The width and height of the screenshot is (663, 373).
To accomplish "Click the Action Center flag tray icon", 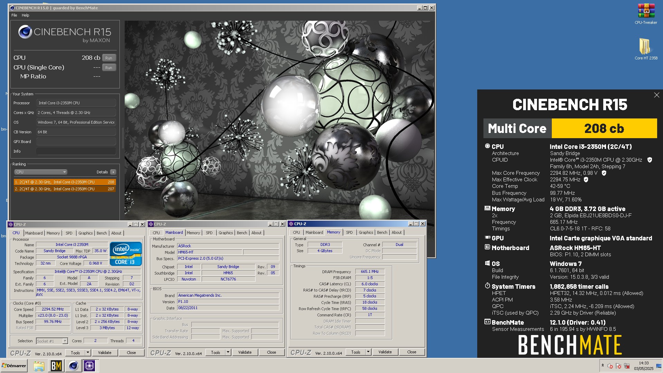I will click(x=618, y=366).
